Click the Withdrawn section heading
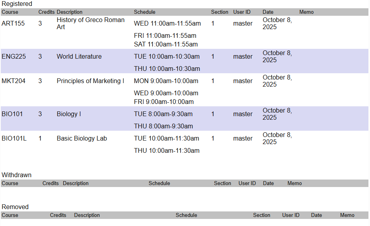 (x=17, y=175)
